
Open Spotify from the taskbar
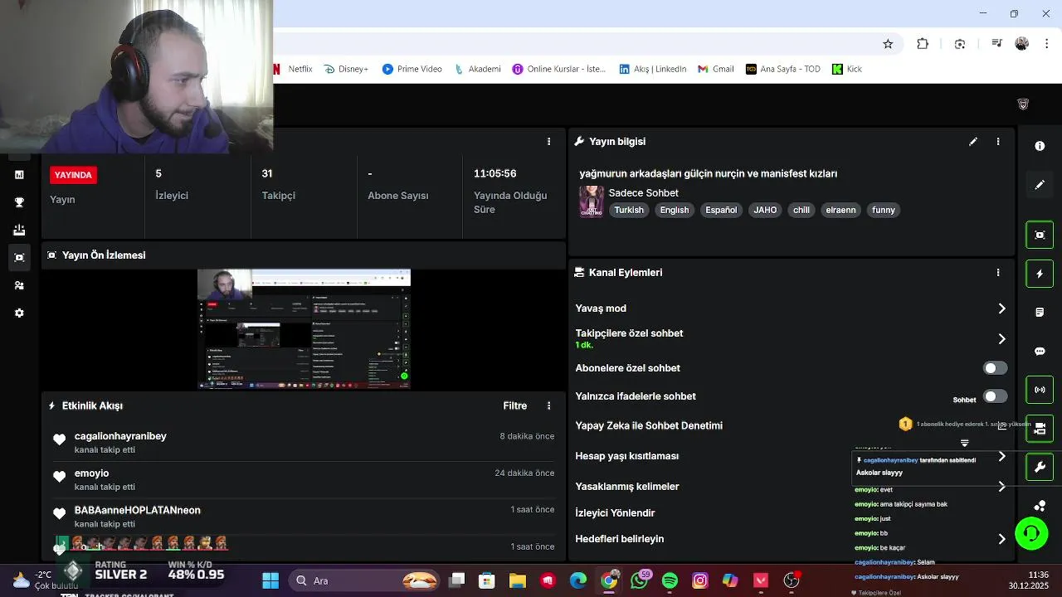point(670,580)
